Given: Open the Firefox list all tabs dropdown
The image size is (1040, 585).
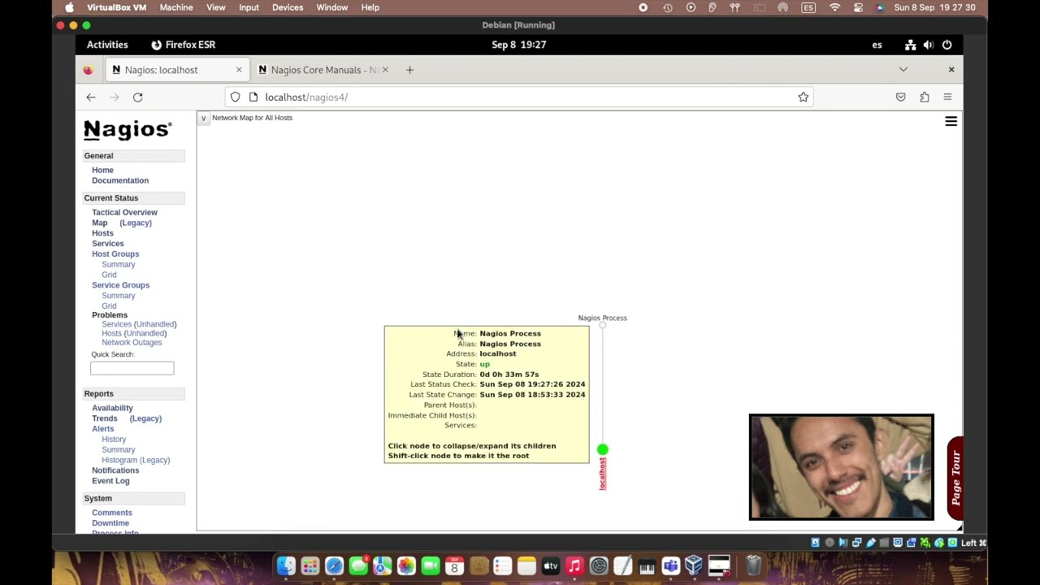Looking at the screenshot, I should coord(903,70).
